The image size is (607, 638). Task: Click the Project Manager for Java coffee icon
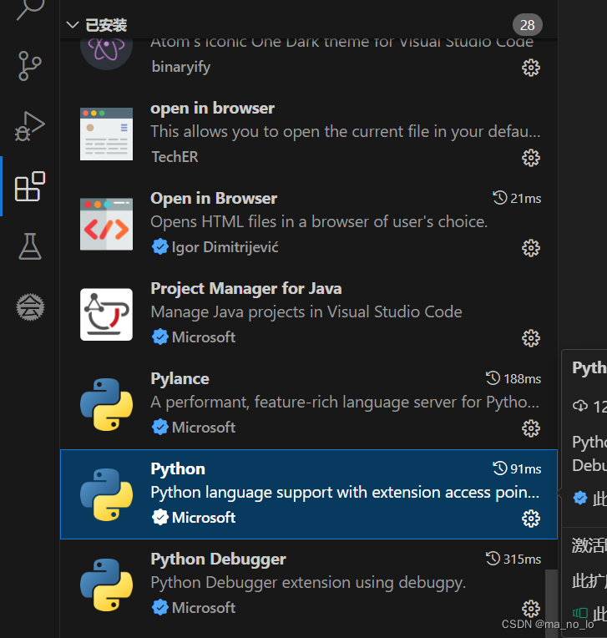pos(106,315)
